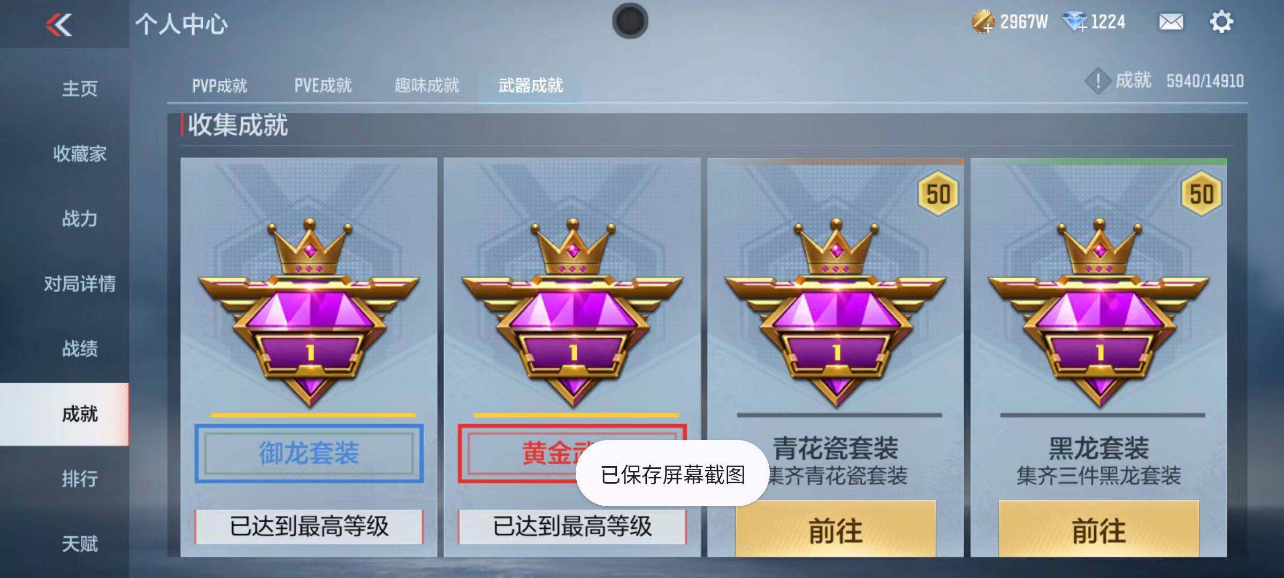This screenshot has height=578, width=1284.
Task: Tap the 御龙套装 blue title box
Action: point(309,453)
